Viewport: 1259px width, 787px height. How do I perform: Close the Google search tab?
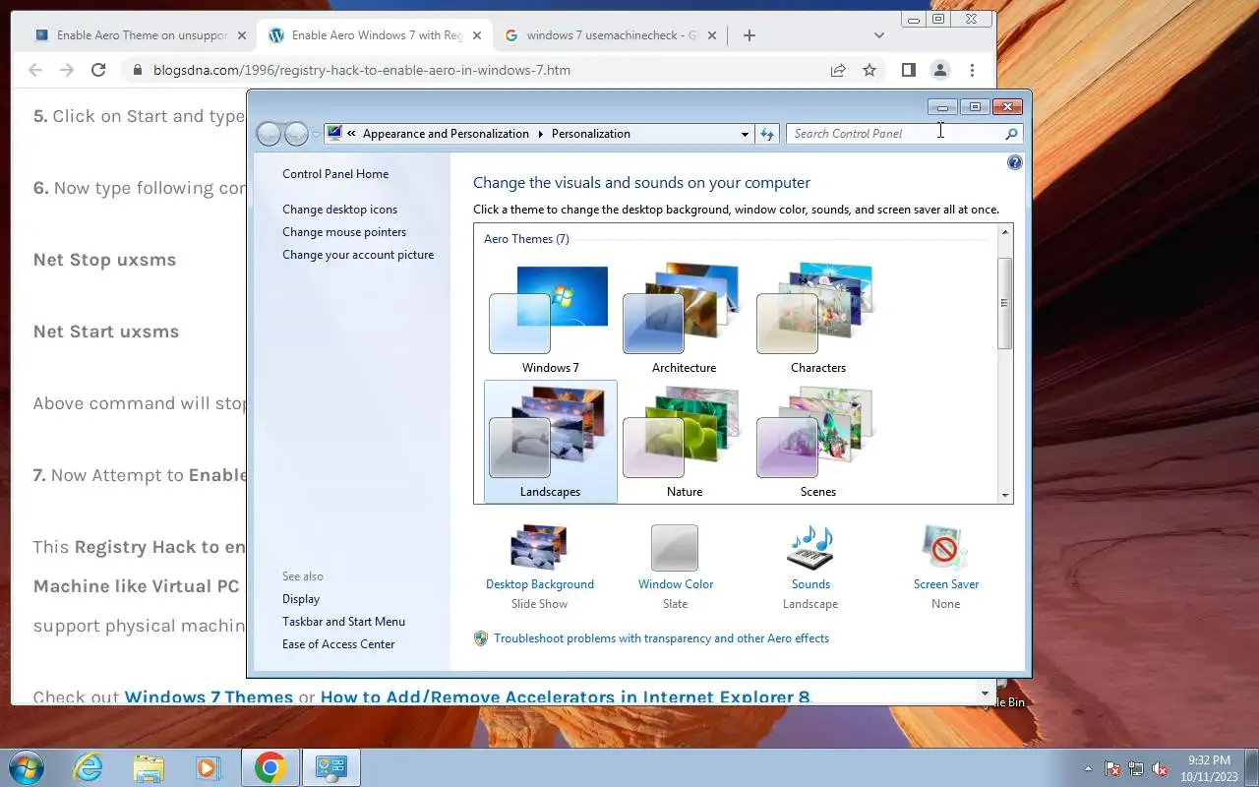pyautogui.click(x=711, y=35)
